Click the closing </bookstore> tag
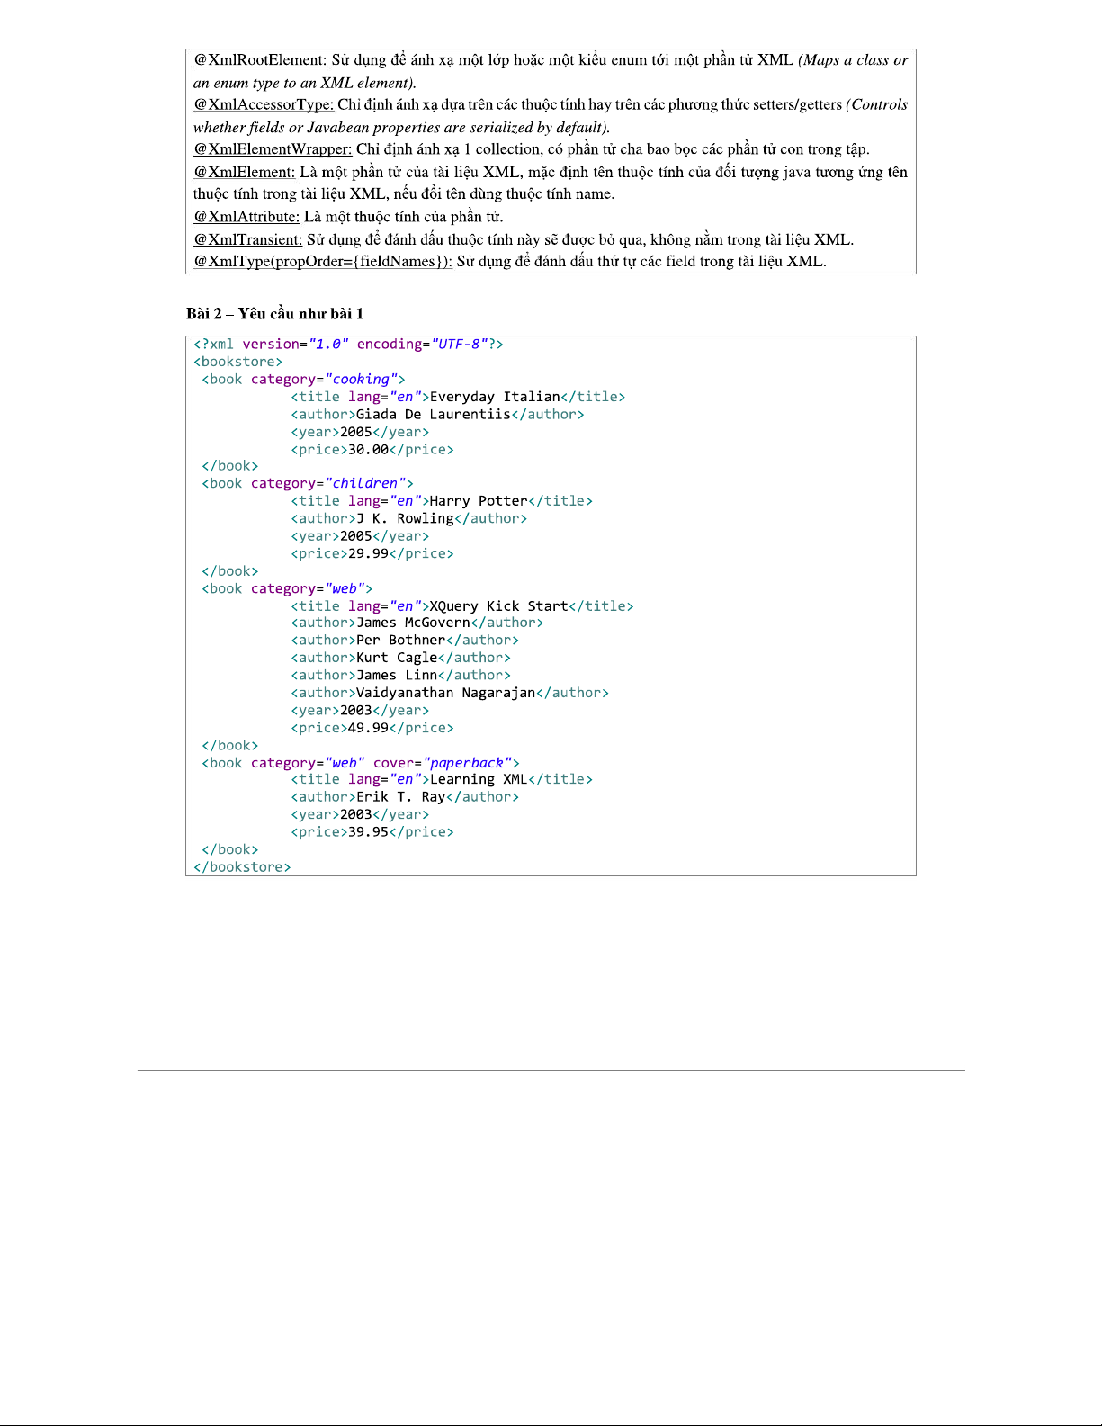 tap(242, 867)
